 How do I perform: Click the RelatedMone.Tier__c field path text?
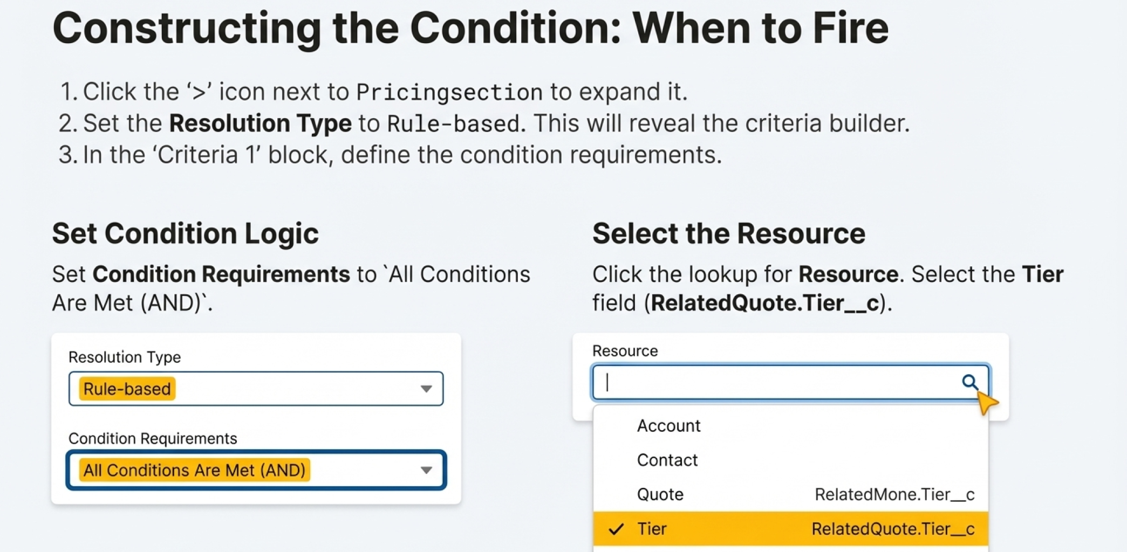click(894, 494)
